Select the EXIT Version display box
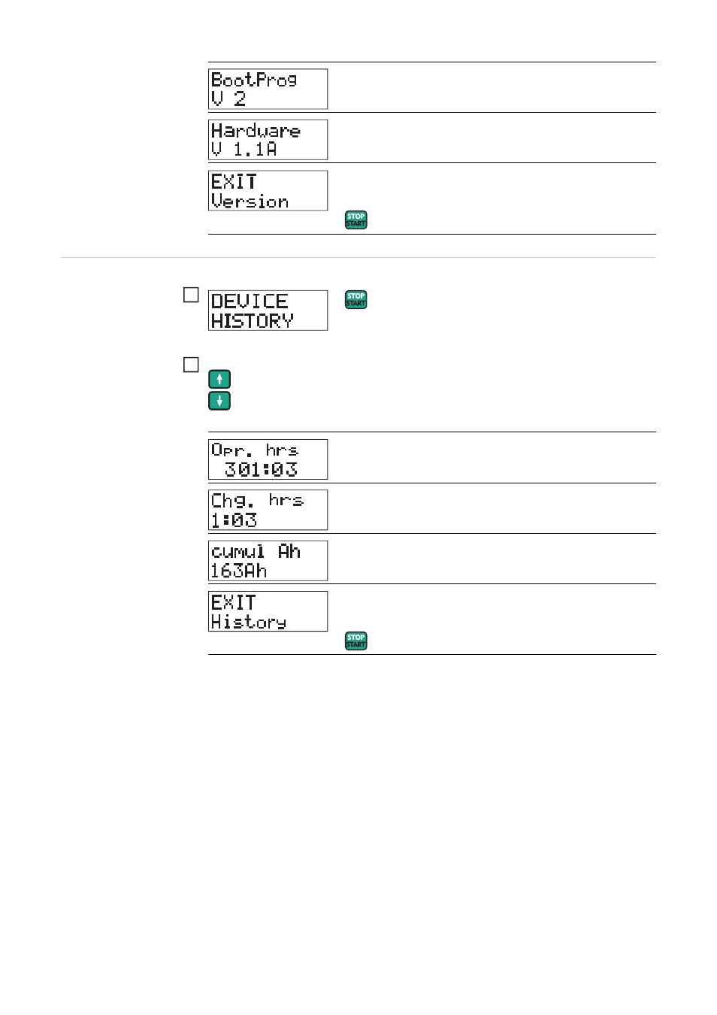Viewport: 717px width, 1015px height. (268, 190)
